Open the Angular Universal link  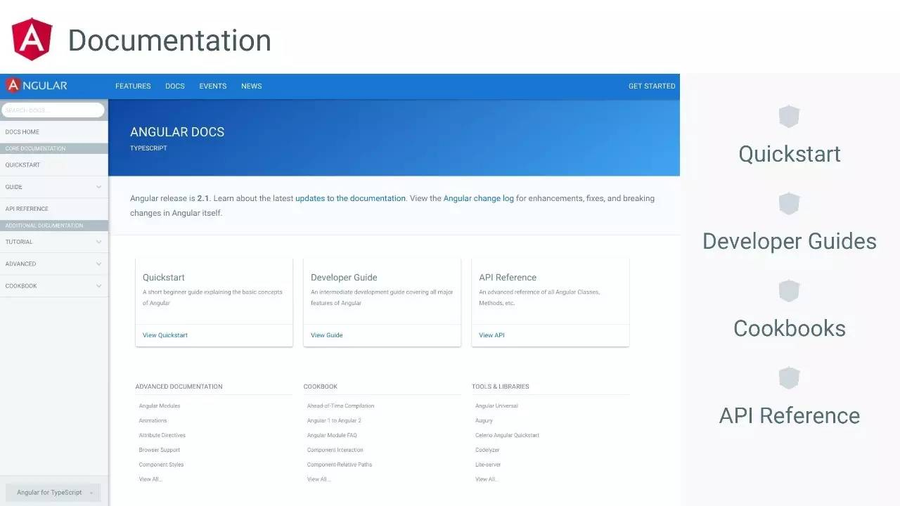tap(496, 406)
